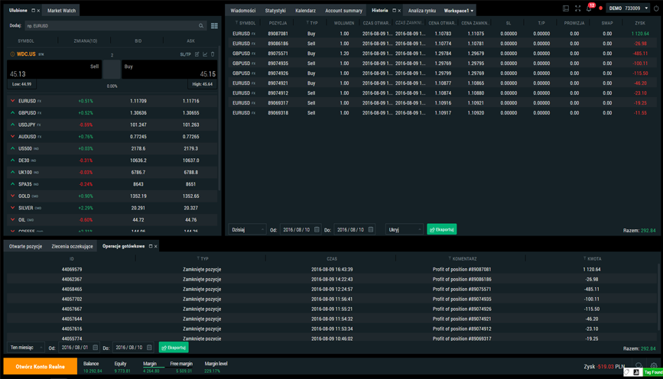Open the Ukryj dropdown in history

pyautogui.click(x=405, y=229)
